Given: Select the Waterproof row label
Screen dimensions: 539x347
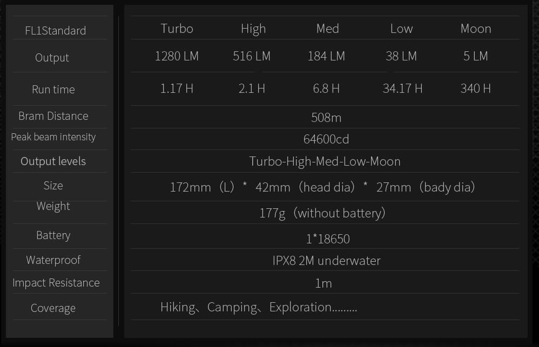Looking at the screenshot, I should click(x=53, y=260).
